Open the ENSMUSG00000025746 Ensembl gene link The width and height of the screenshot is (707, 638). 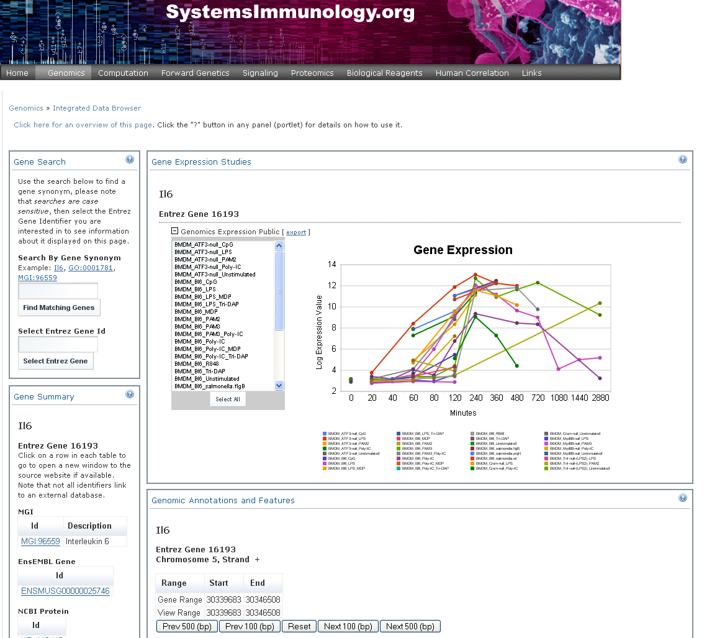[x=65, y=591]
